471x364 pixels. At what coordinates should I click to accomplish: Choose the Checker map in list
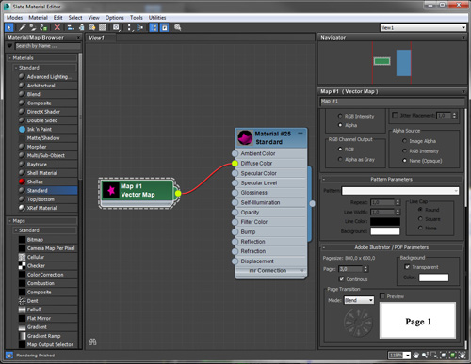(47, 266)
